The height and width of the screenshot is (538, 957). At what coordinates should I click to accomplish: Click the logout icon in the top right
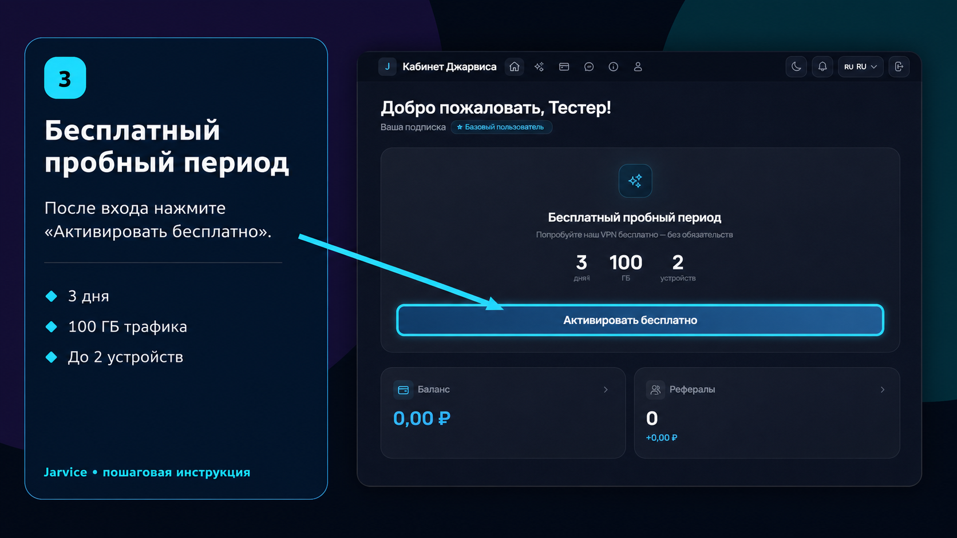click(899, 67)
